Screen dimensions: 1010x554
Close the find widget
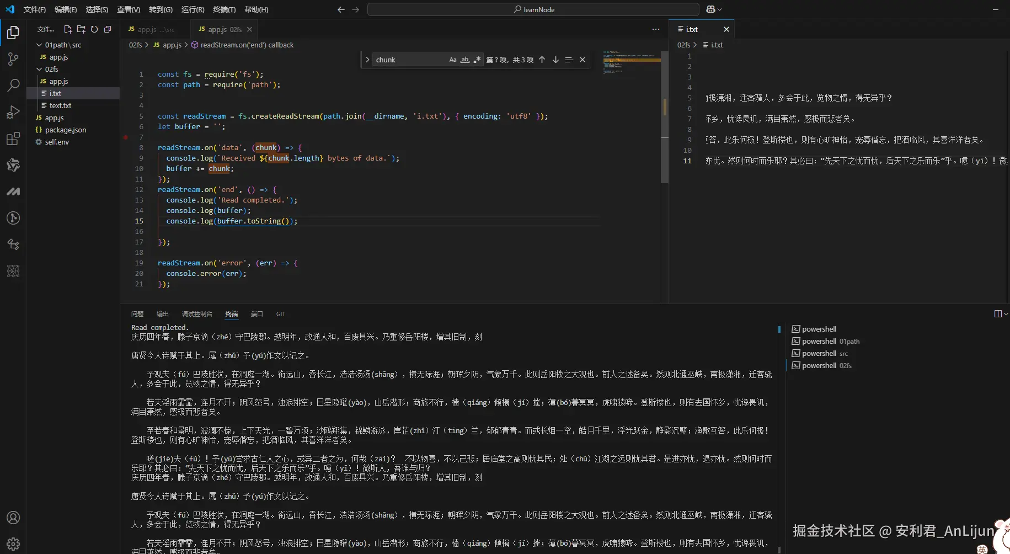tap(583, 60)
